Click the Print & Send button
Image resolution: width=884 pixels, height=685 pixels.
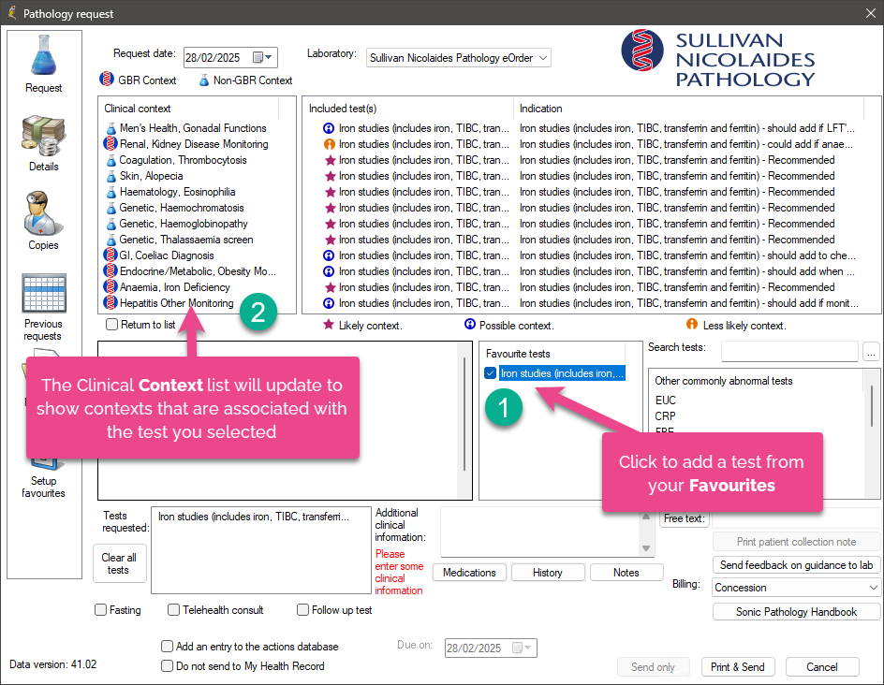click(x=737, y=666)
